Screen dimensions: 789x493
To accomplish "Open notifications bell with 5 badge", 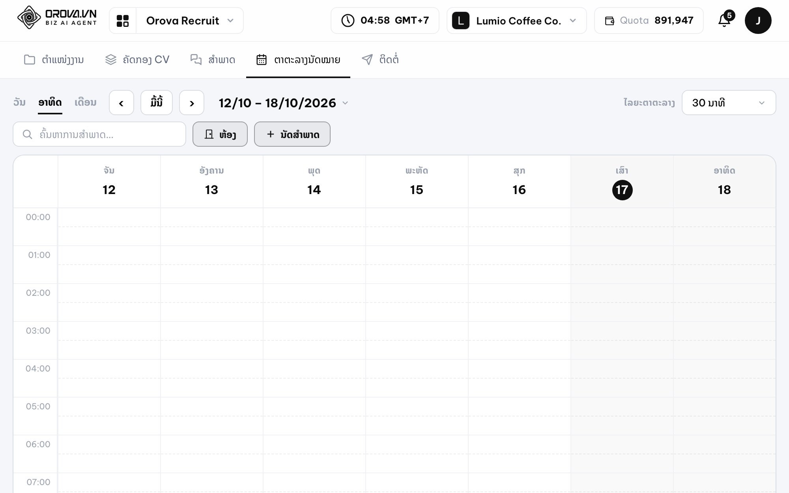I will [x=725, y=20].
